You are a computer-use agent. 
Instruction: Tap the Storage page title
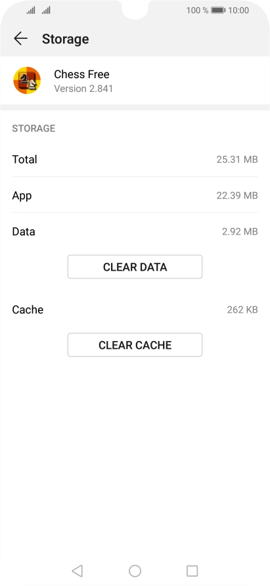click(66, 39)
